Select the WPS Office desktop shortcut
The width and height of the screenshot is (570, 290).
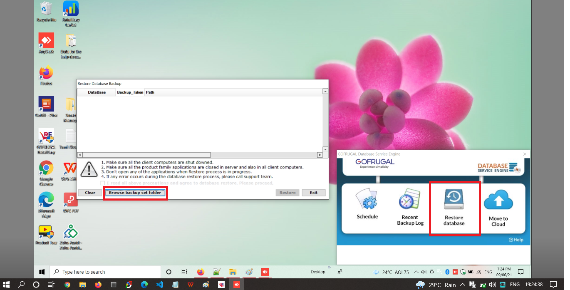pyautogui.click(x=70, y=171)
